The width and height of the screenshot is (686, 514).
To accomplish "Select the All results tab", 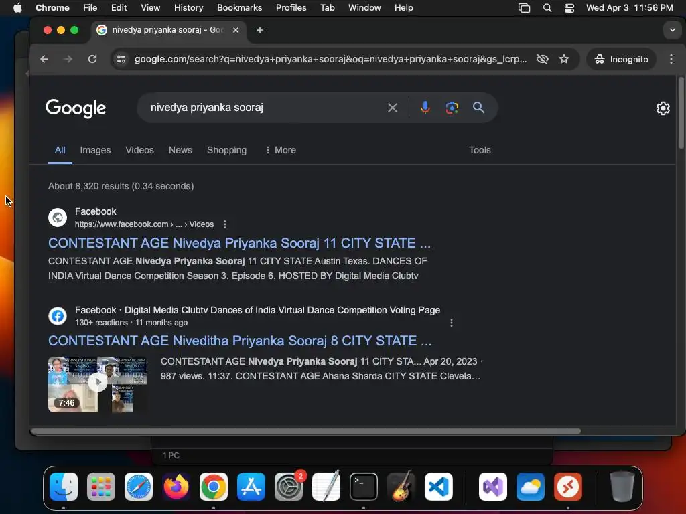I will [60, 151].
